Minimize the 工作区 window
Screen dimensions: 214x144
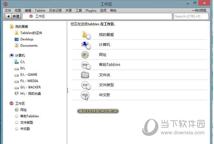point(188,3)
